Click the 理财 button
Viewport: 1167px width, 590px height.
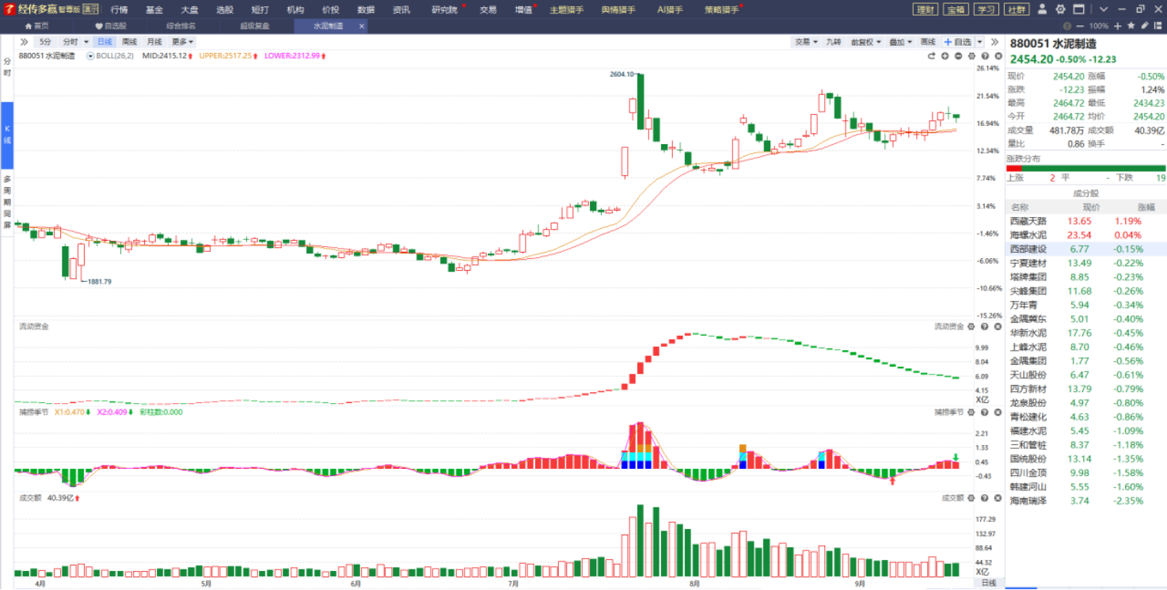pyautogui.click(x=925, y=10)
